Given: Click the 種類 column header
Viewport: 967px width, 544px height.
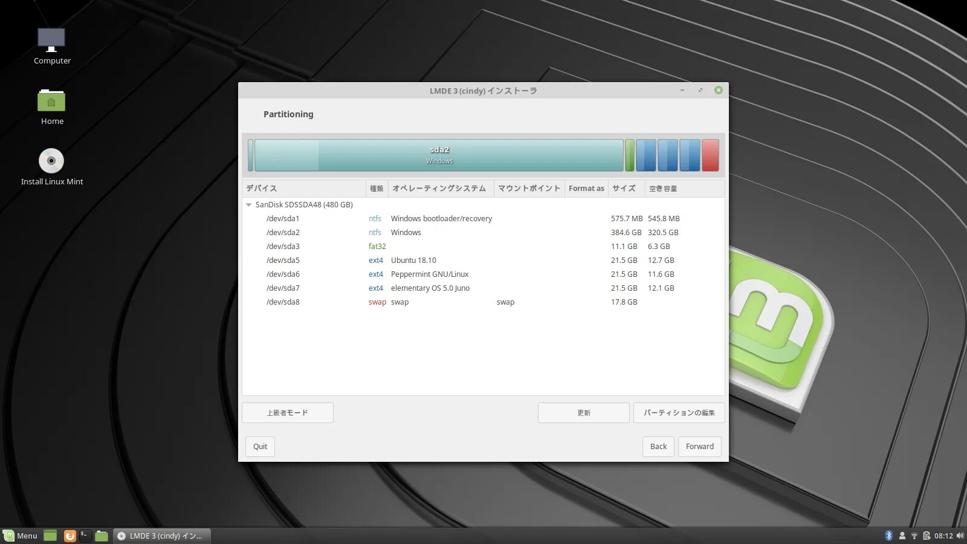Looking at the screenshot, I should (377, 189).
